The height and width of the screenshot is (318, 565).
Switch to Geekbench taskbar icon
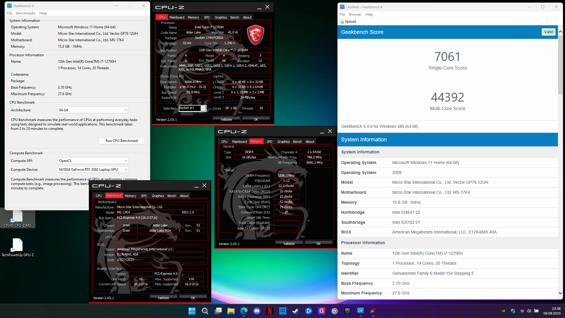360,311
